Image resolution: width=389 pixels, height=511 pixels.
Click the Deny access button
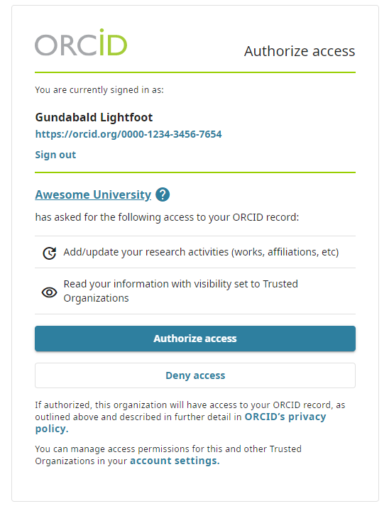point(195,375)
